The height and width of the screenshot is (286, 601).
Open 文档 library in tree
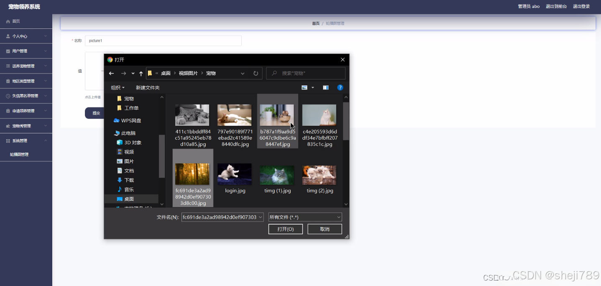[125, 171]
